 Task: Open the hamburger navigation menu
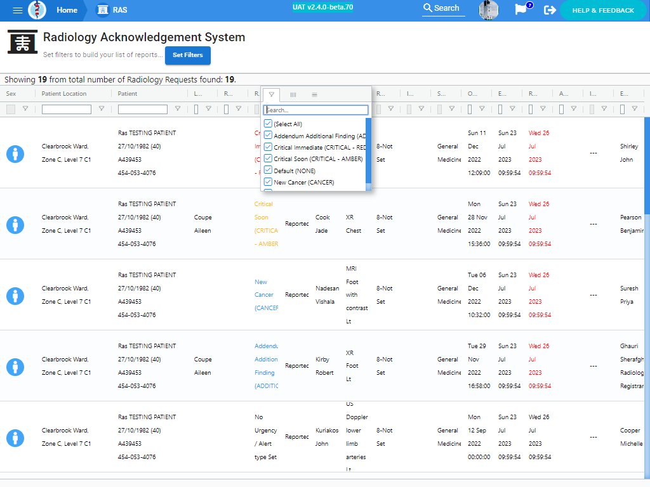pos(17,10)
